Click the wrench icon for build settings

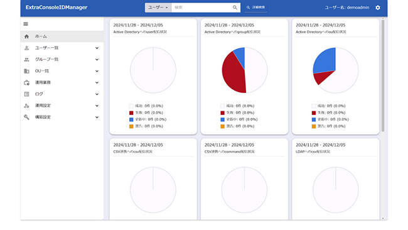tap(26, 118)
